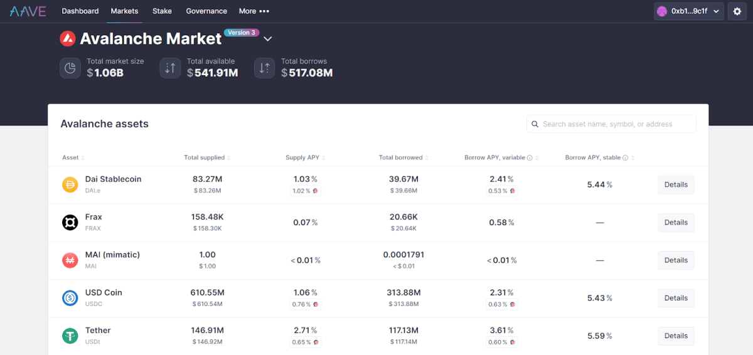Image resolution: width=753 pixels, height=355 pixels.
Task: Click the USD Coin asset name
Action: [x=104, y=293]
